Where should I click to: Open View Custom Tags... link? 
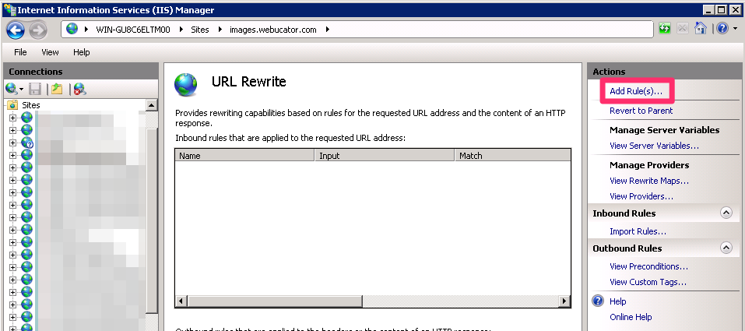(x=648, y=282)
